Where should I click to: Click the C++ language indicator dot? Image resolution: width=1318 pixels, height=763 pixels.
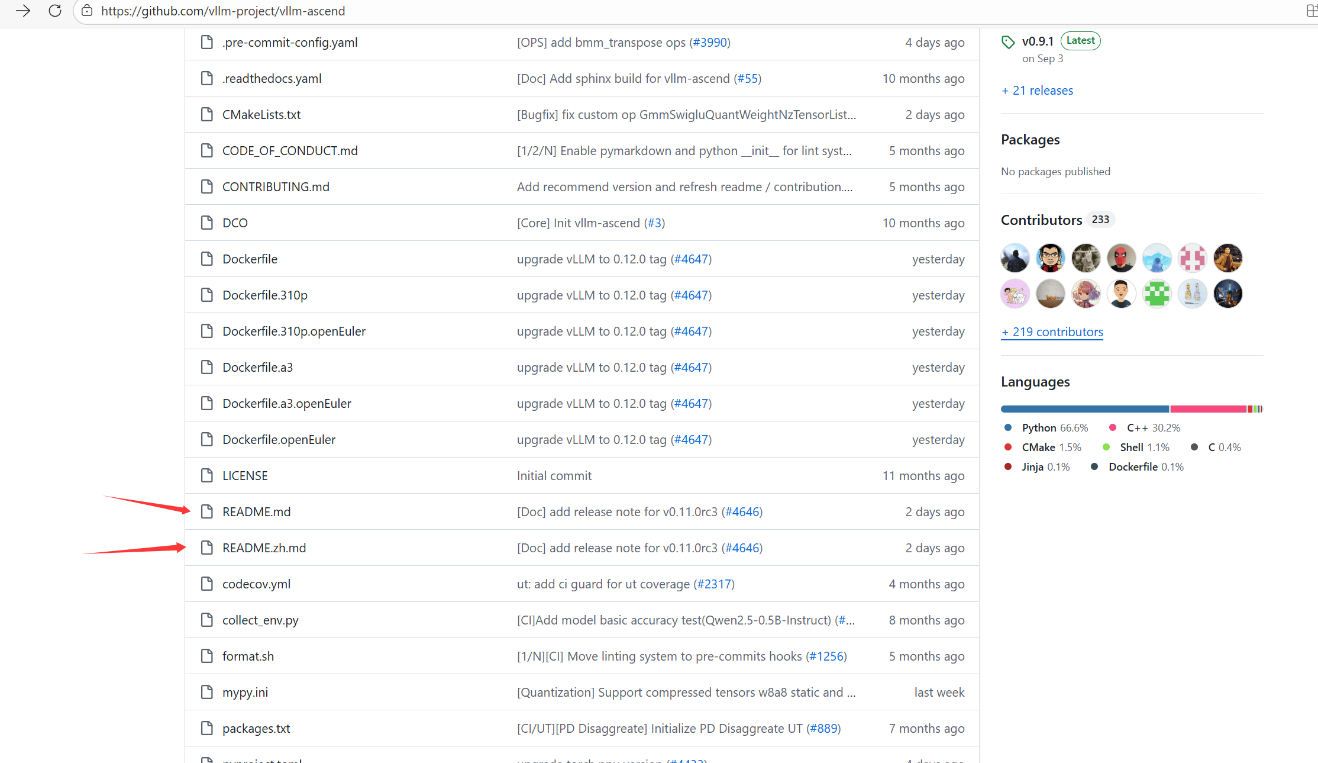click(1113, 427)
